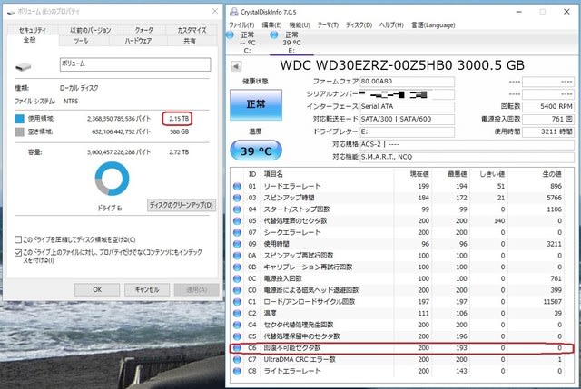Open the 編集(E) menu
The width and height of the screenshot is (581, 389).
271,25
